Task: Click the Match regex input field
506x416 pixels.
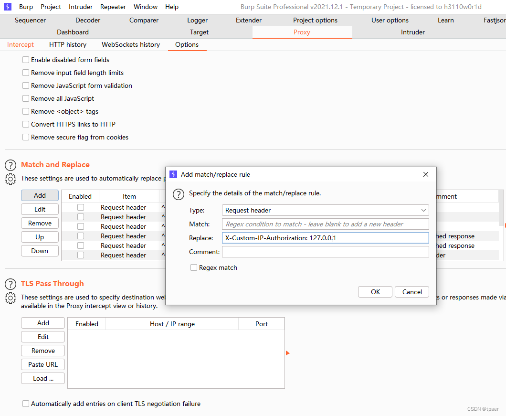Action: (x=325, y=224)
